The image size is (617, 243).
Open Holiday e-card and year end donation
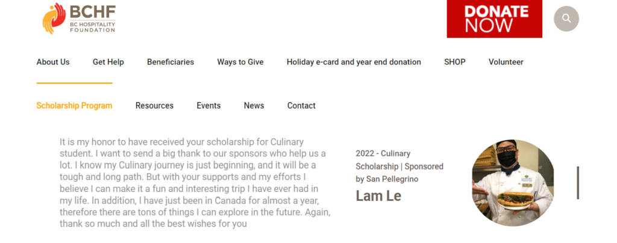(x=354, y=62)
